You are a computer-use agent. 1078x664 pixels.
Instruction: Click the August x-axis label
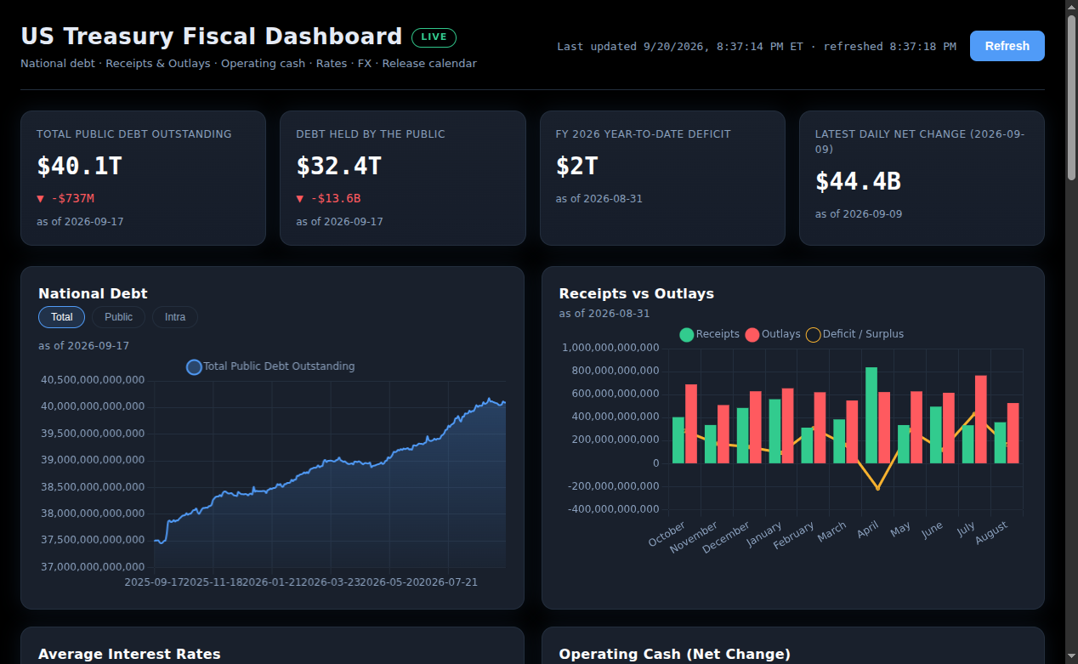point(990,535)
